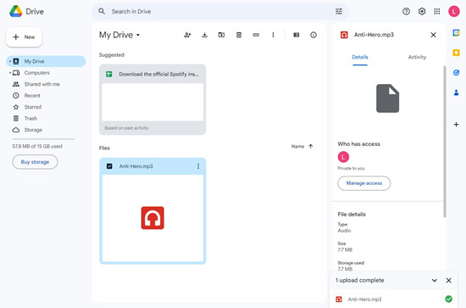Open search options filter icon
Screen dimensions: 466x308
339,11
